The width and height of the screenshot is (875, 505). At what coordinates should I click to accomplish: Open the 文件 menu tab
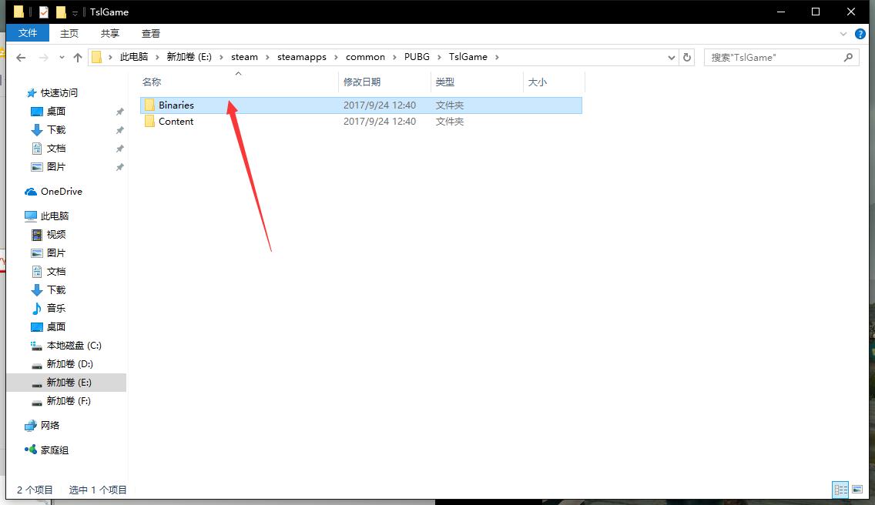tap(28, 33)
